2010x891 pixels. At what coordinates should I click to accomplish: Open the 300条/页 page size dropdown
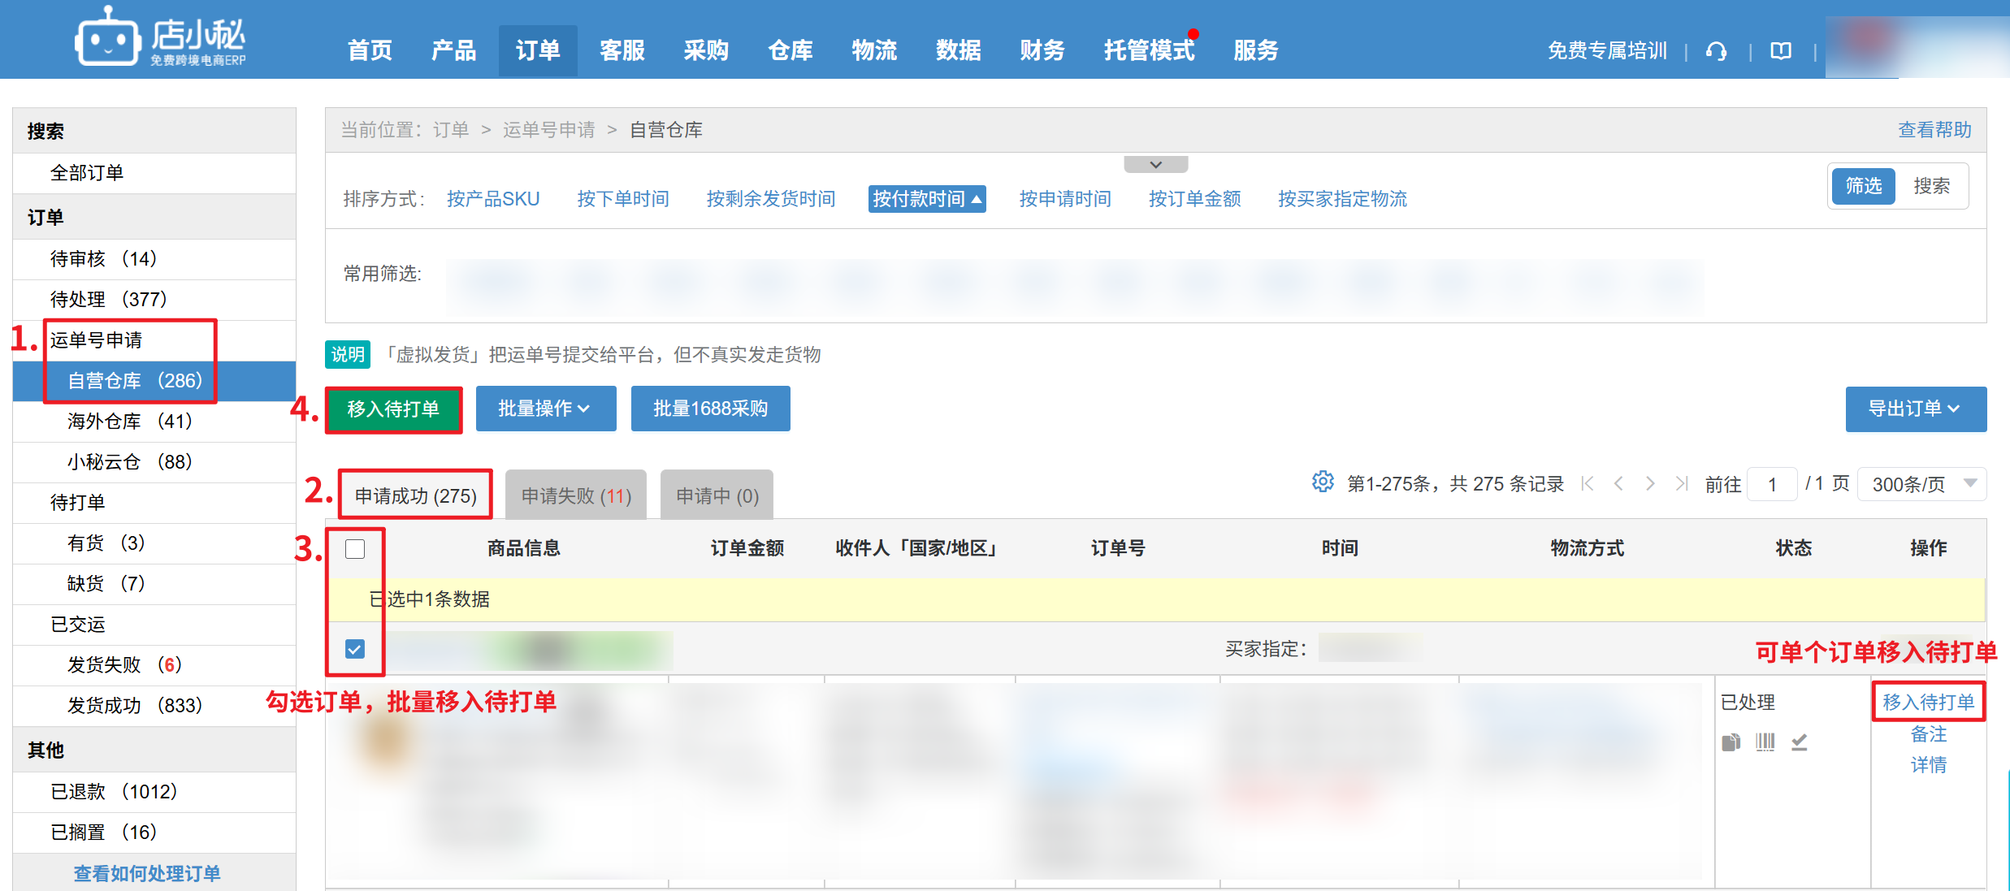pyautogui.click(x=1921, y=484)
